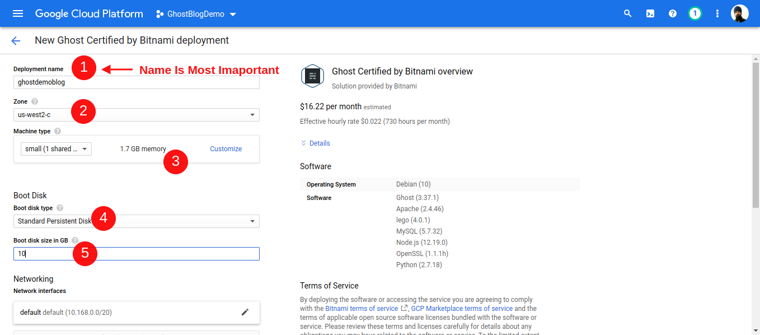Expand the Details pricing section
Image resolution: width=760 pixels, height=335 pixels.
[x=315, y=143]
